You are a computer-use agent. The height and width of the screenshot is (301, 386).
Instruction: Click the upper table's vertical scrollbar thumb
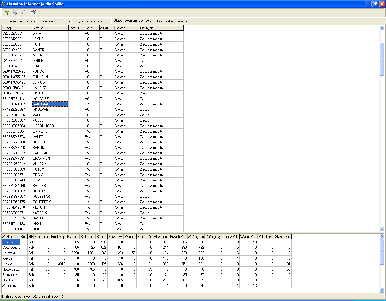(381, 59)
